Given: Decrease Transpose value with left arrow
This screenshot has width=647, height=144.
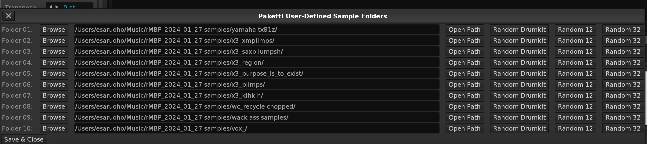Looking at the screenshot, I should (x=51, y=7).
